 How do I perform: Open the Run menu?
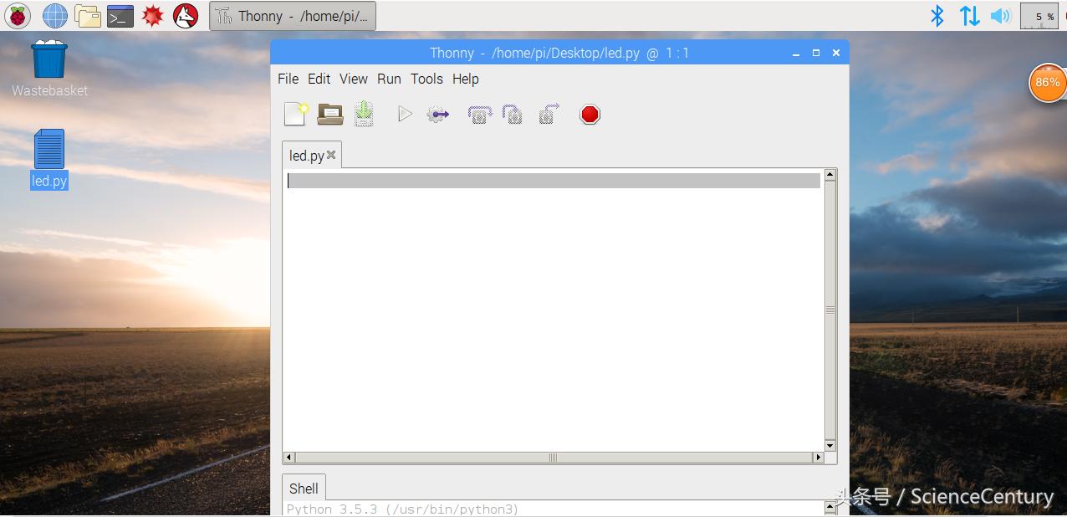coord(389,79)
